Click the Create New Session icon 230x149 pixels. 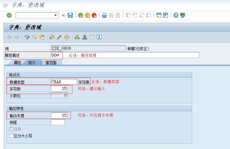point(159,15)
